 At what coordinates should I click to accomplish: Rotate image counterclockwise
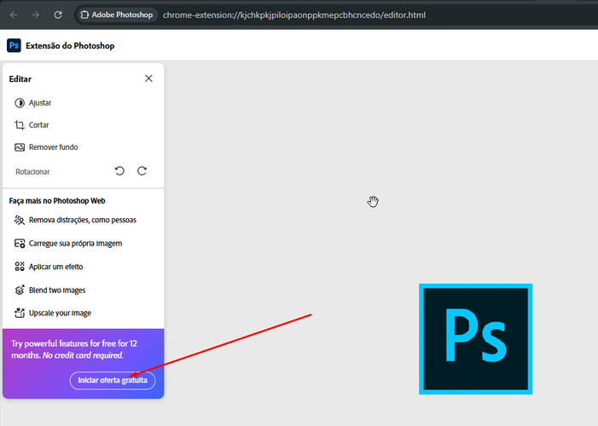tap(119, 171)
